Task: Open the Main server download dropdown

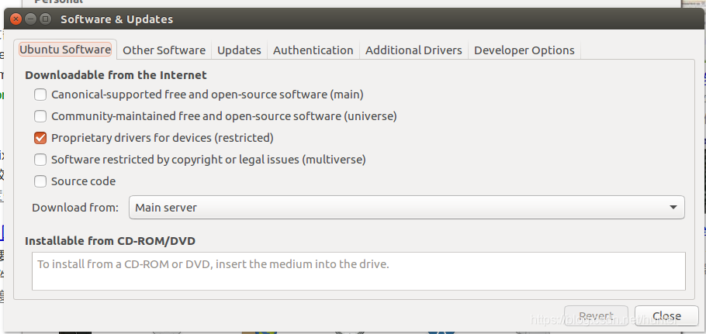Action: point(406,208)
